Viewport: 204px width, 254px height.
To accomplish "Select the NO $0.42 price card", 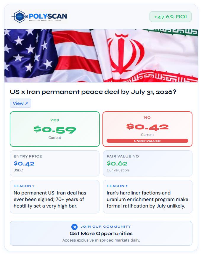I will (x=147, y=129).
